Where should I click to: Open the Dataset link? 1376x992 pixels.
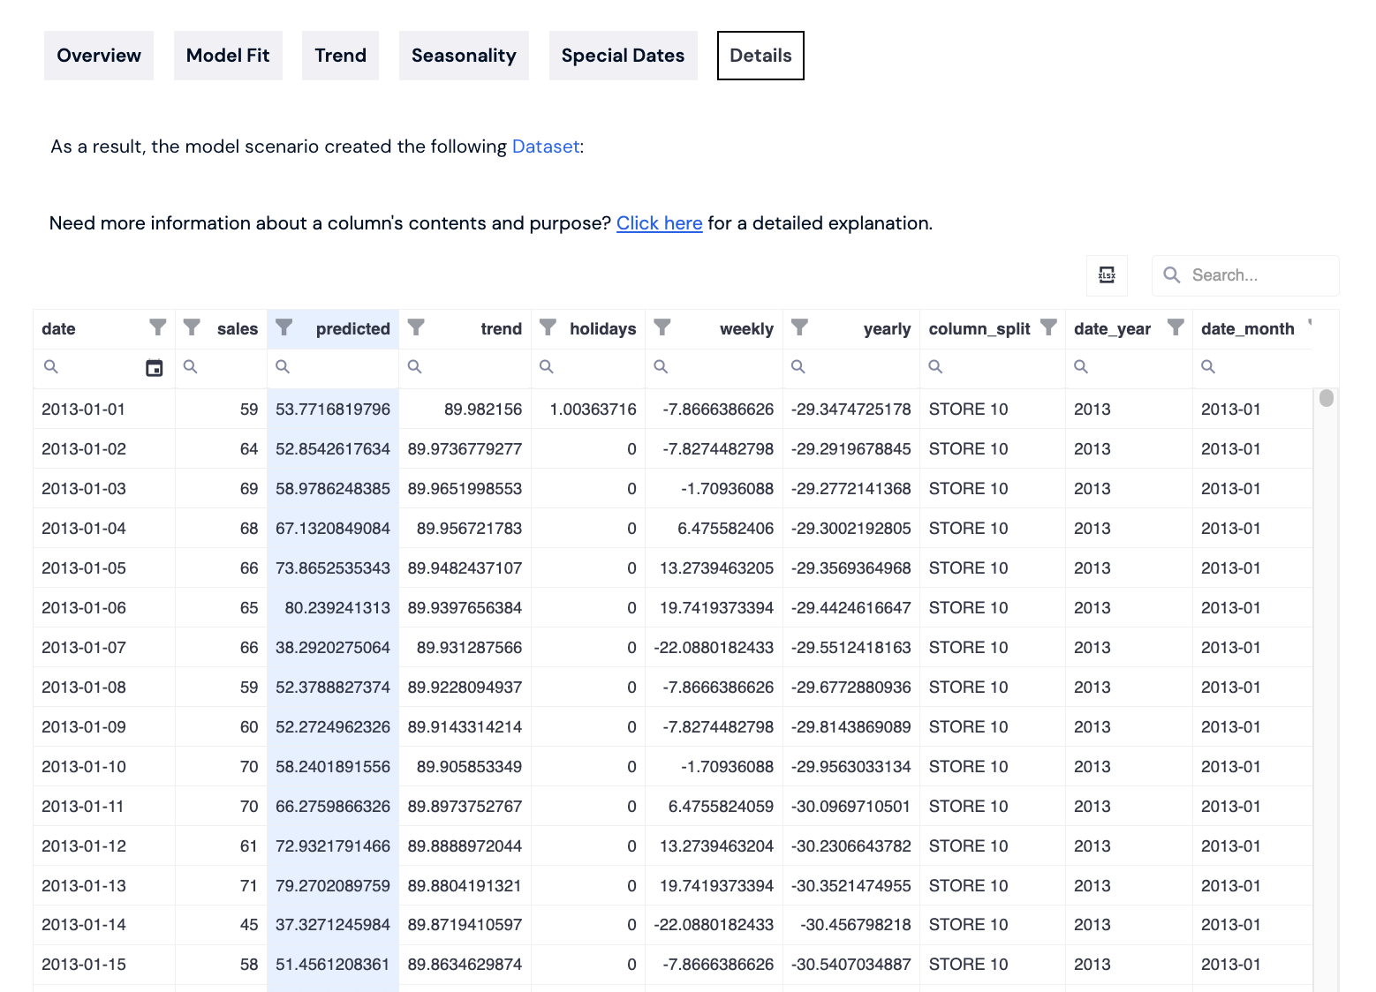[x=545, y=147]
